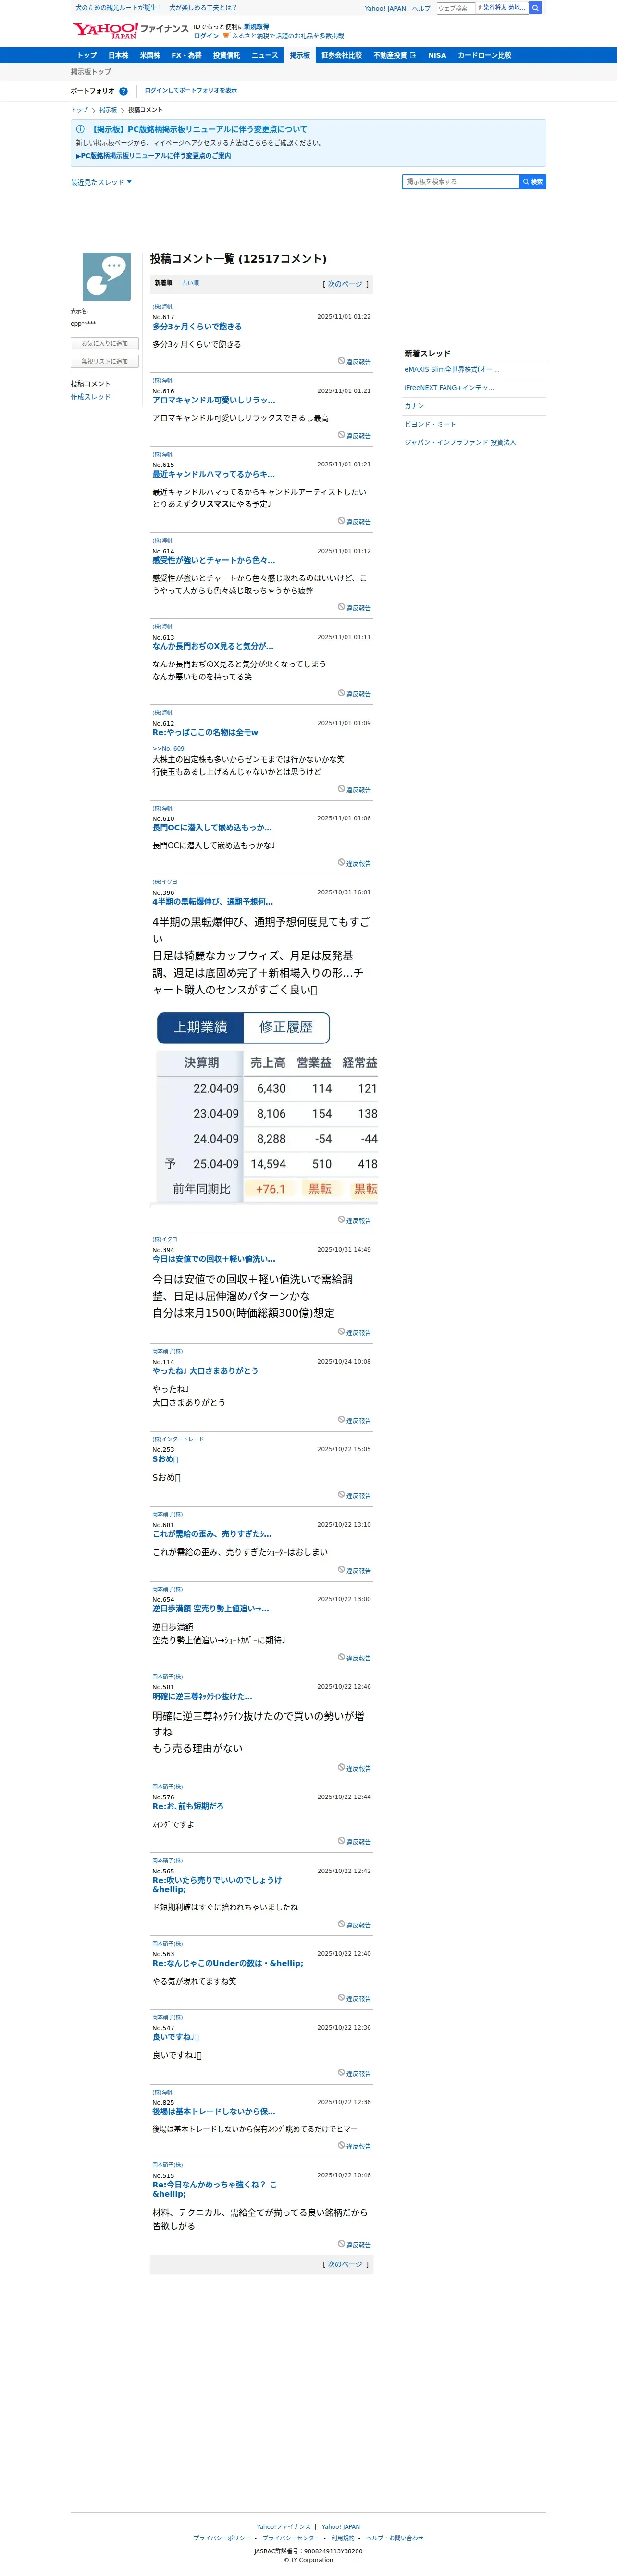Screen dimensions: 617x2576
Task: Select the 新着順 sort tab
Action: click(x=163, y=283)
